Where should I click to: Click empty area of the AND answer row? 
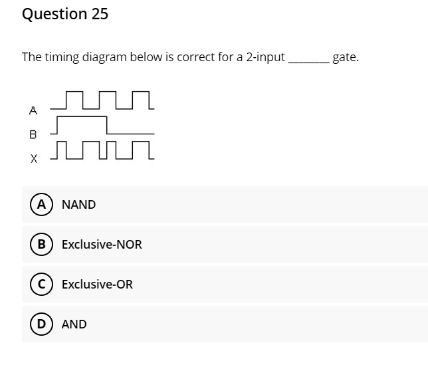[x=259, y=324]
